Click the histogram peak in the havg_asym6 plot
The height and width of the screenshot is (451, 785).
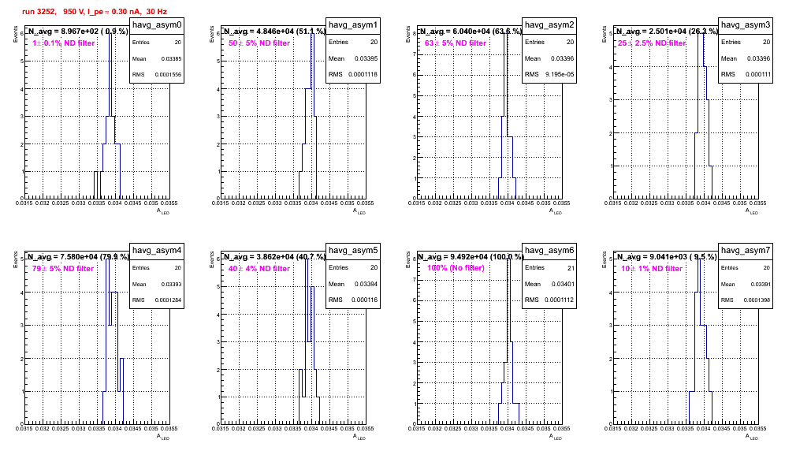(508, 259)
